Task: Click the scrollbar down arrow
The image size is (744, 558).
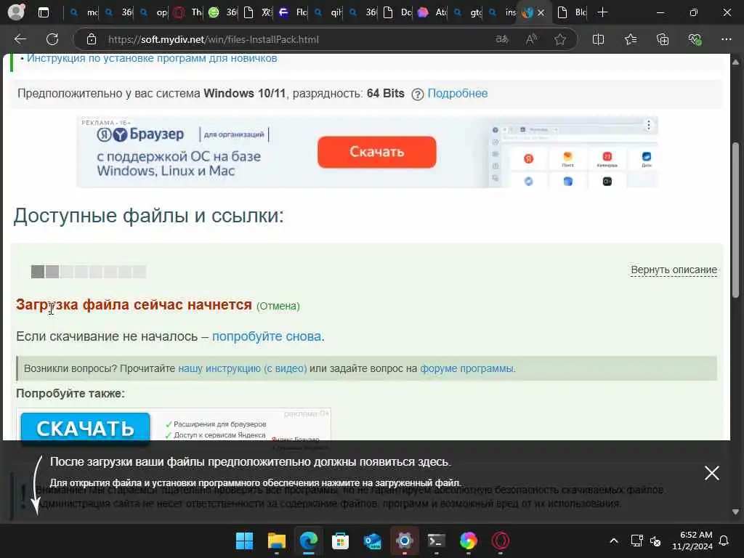Action: point(735,511)
